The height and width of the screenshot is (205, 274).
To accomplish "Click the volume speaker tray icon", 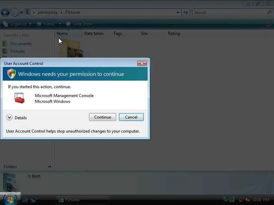I will pos(247,199).
